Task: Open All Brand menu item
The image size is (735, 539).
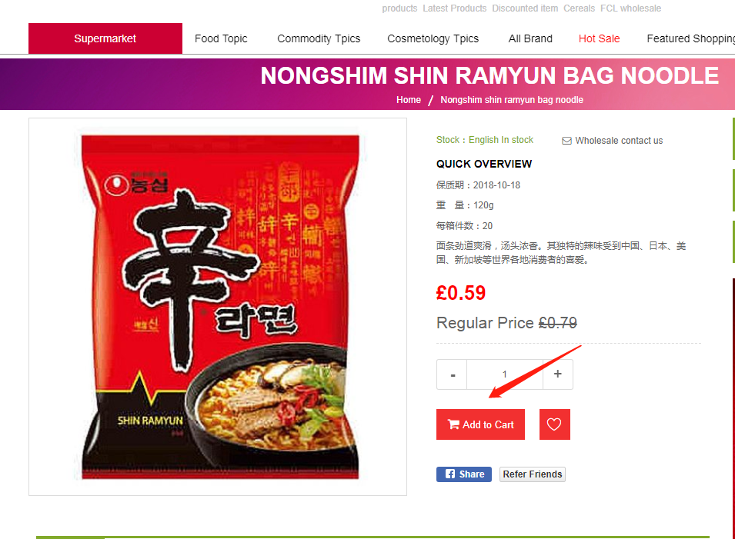Action: 530,38
